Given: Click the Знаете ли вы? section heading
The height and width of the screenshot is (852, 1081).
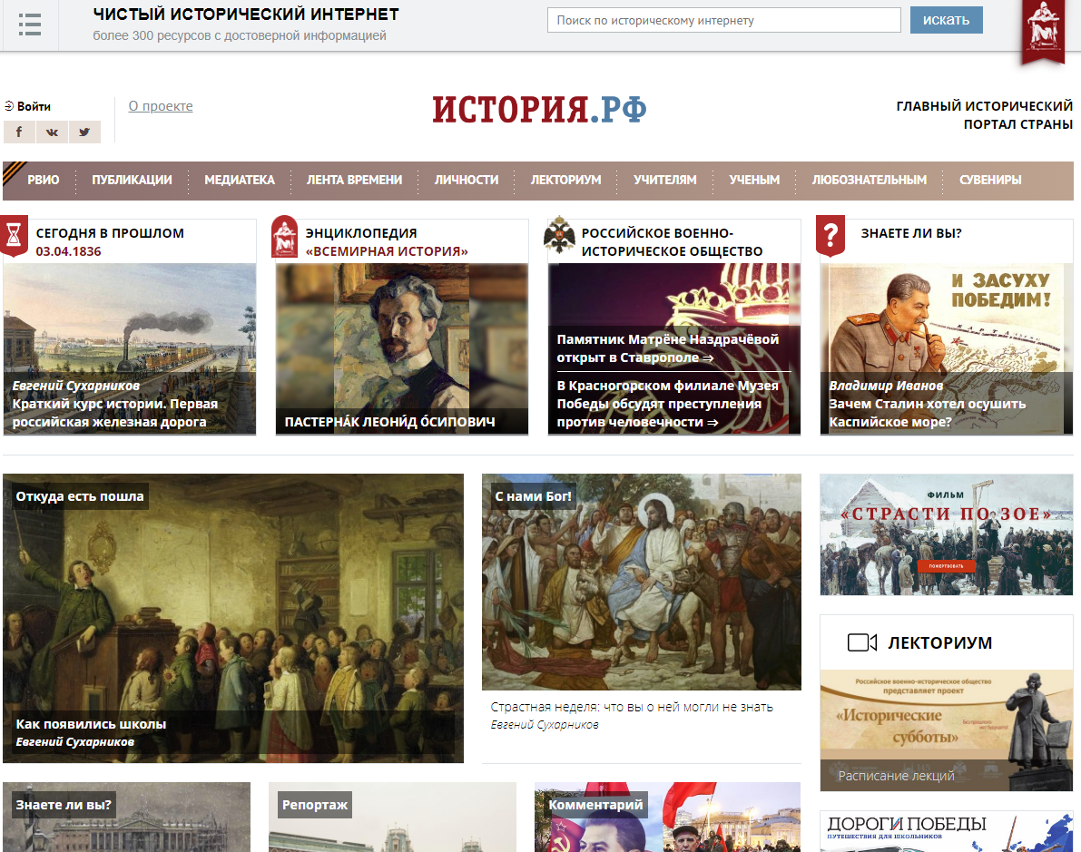Looking at the screenshot, I should pyautogui.click(x=910, y=233).
